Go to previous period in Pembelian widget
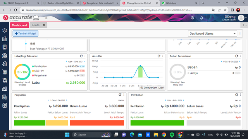This screenshot has width=248, height=139. coord(165,100)
